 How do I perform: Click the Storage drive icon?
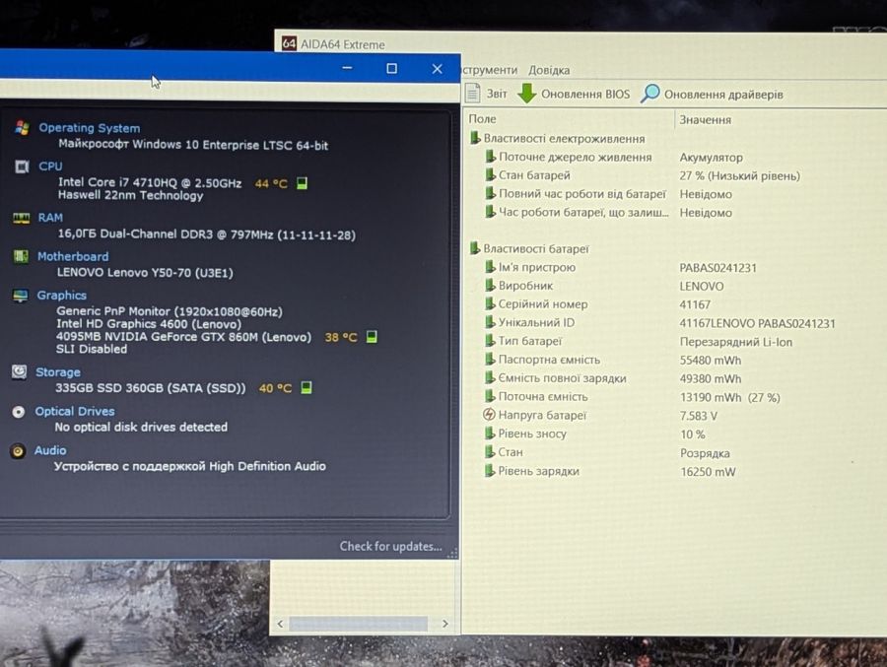click(20, 371)
